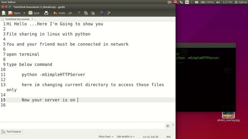Close the Untitled Document tab
248x139 pixels.
click(32, 19)
